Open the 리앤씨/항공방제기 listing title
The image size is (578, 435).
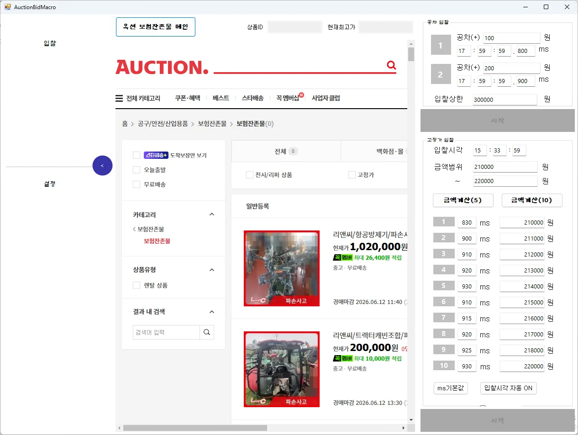click(x=370, y=235)
